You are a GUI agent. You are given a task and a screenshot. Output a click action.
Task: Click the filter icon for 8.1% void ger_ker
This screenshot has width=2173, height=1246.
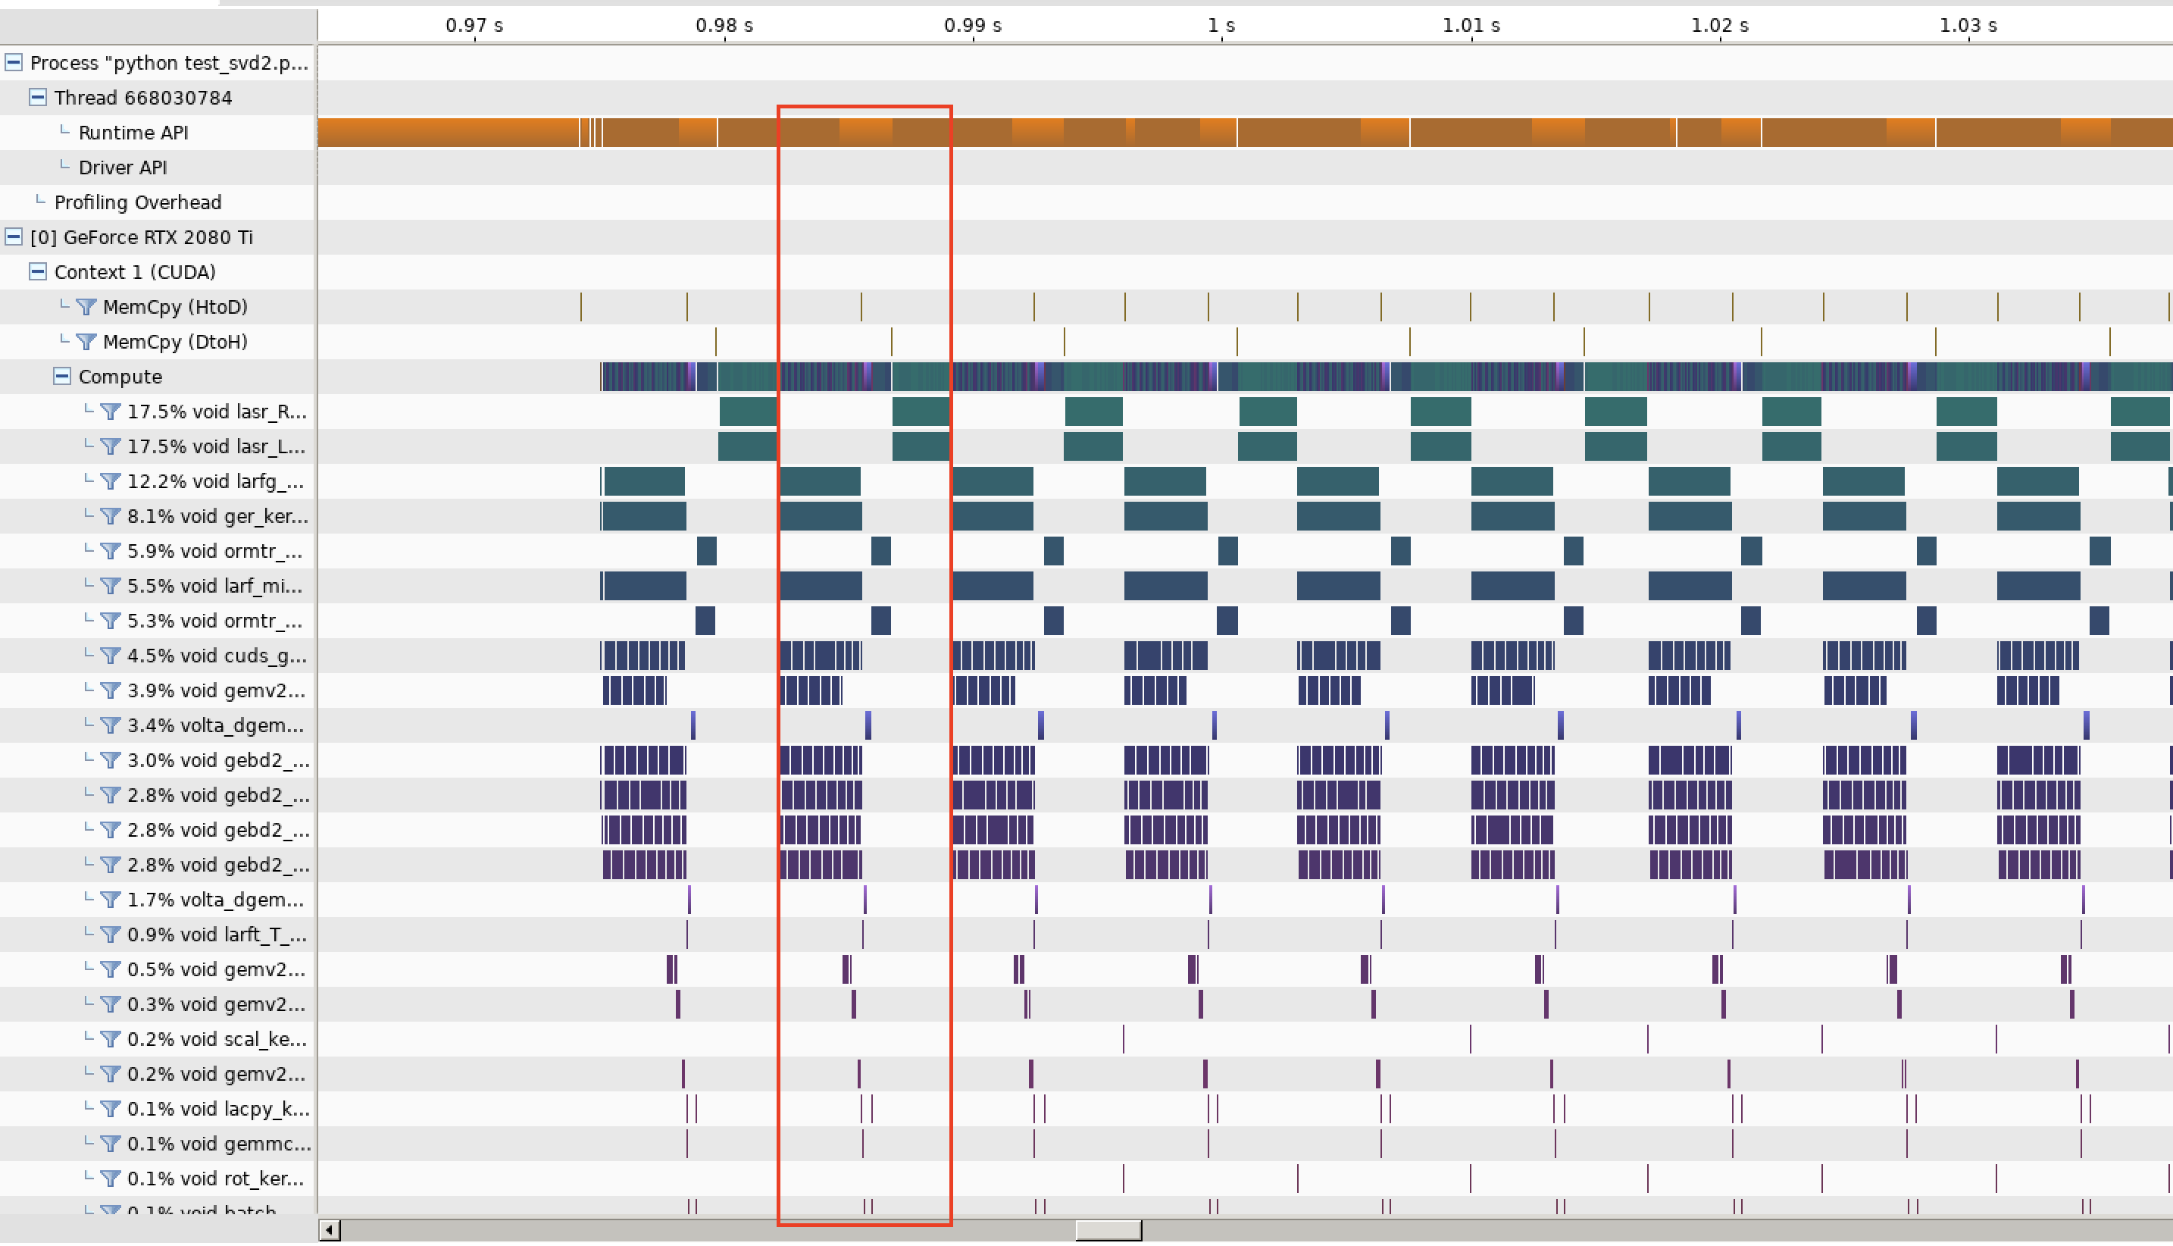point(110,515)
